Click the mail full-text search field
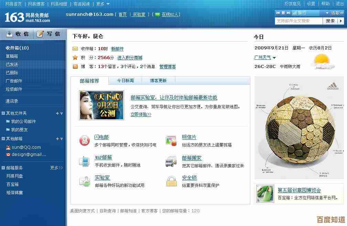Viewport: 347px width, 226px height. pyautogui.click(x=299, y=21)
